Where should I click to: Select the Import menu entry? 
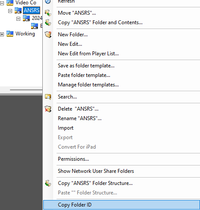click(x=66, y=128)
